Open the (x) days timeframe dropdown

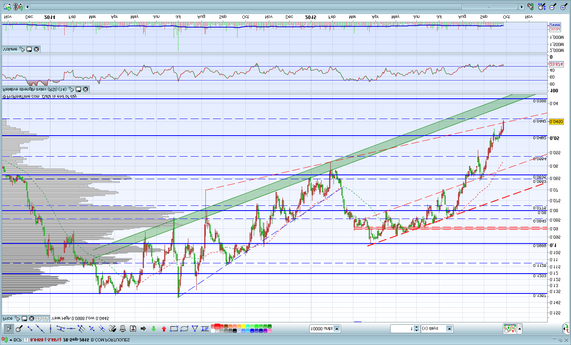[449, 329]
